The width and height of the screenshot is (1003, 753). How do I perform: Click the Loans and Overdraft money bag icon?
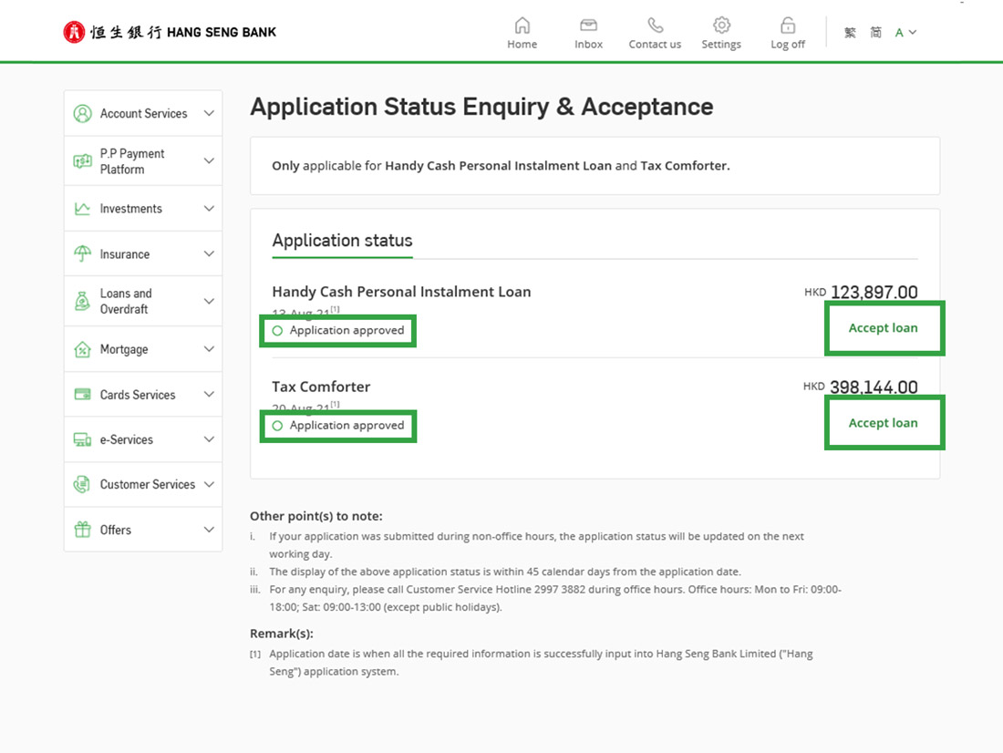[82, 301]
